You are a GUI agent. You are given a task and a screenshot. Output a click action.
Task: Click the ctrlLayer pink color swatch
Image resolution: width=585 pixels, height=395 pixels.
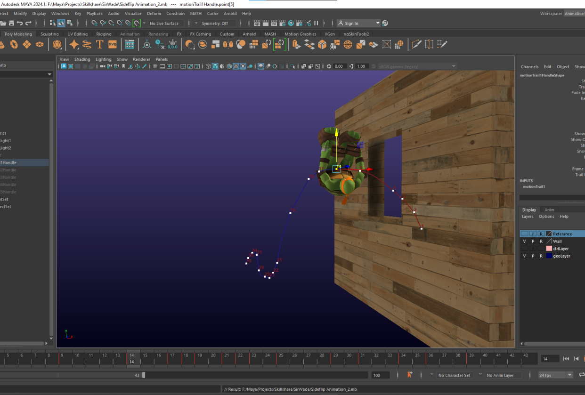tap(549, 249)
